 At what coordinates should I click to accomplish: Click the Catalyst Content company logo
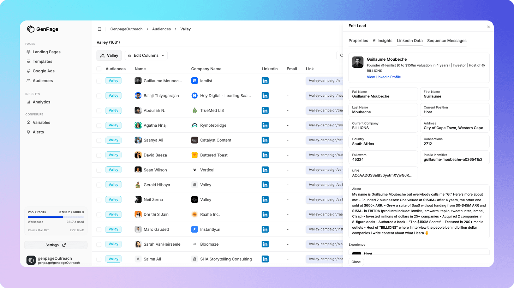pyautogui.click(x=195, y=140)
